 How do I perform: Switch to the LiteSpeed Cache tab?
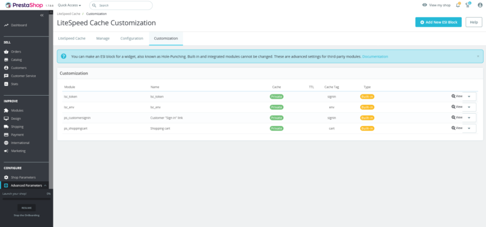[72, 39]
